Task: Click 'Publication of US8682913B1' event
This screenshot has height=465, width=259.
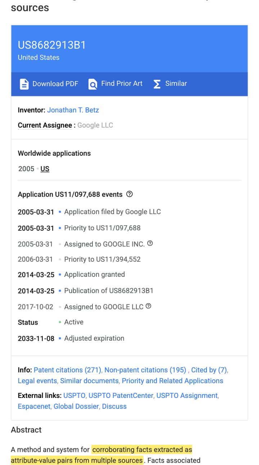Action: pyautogui.click(x=109, y=290)
